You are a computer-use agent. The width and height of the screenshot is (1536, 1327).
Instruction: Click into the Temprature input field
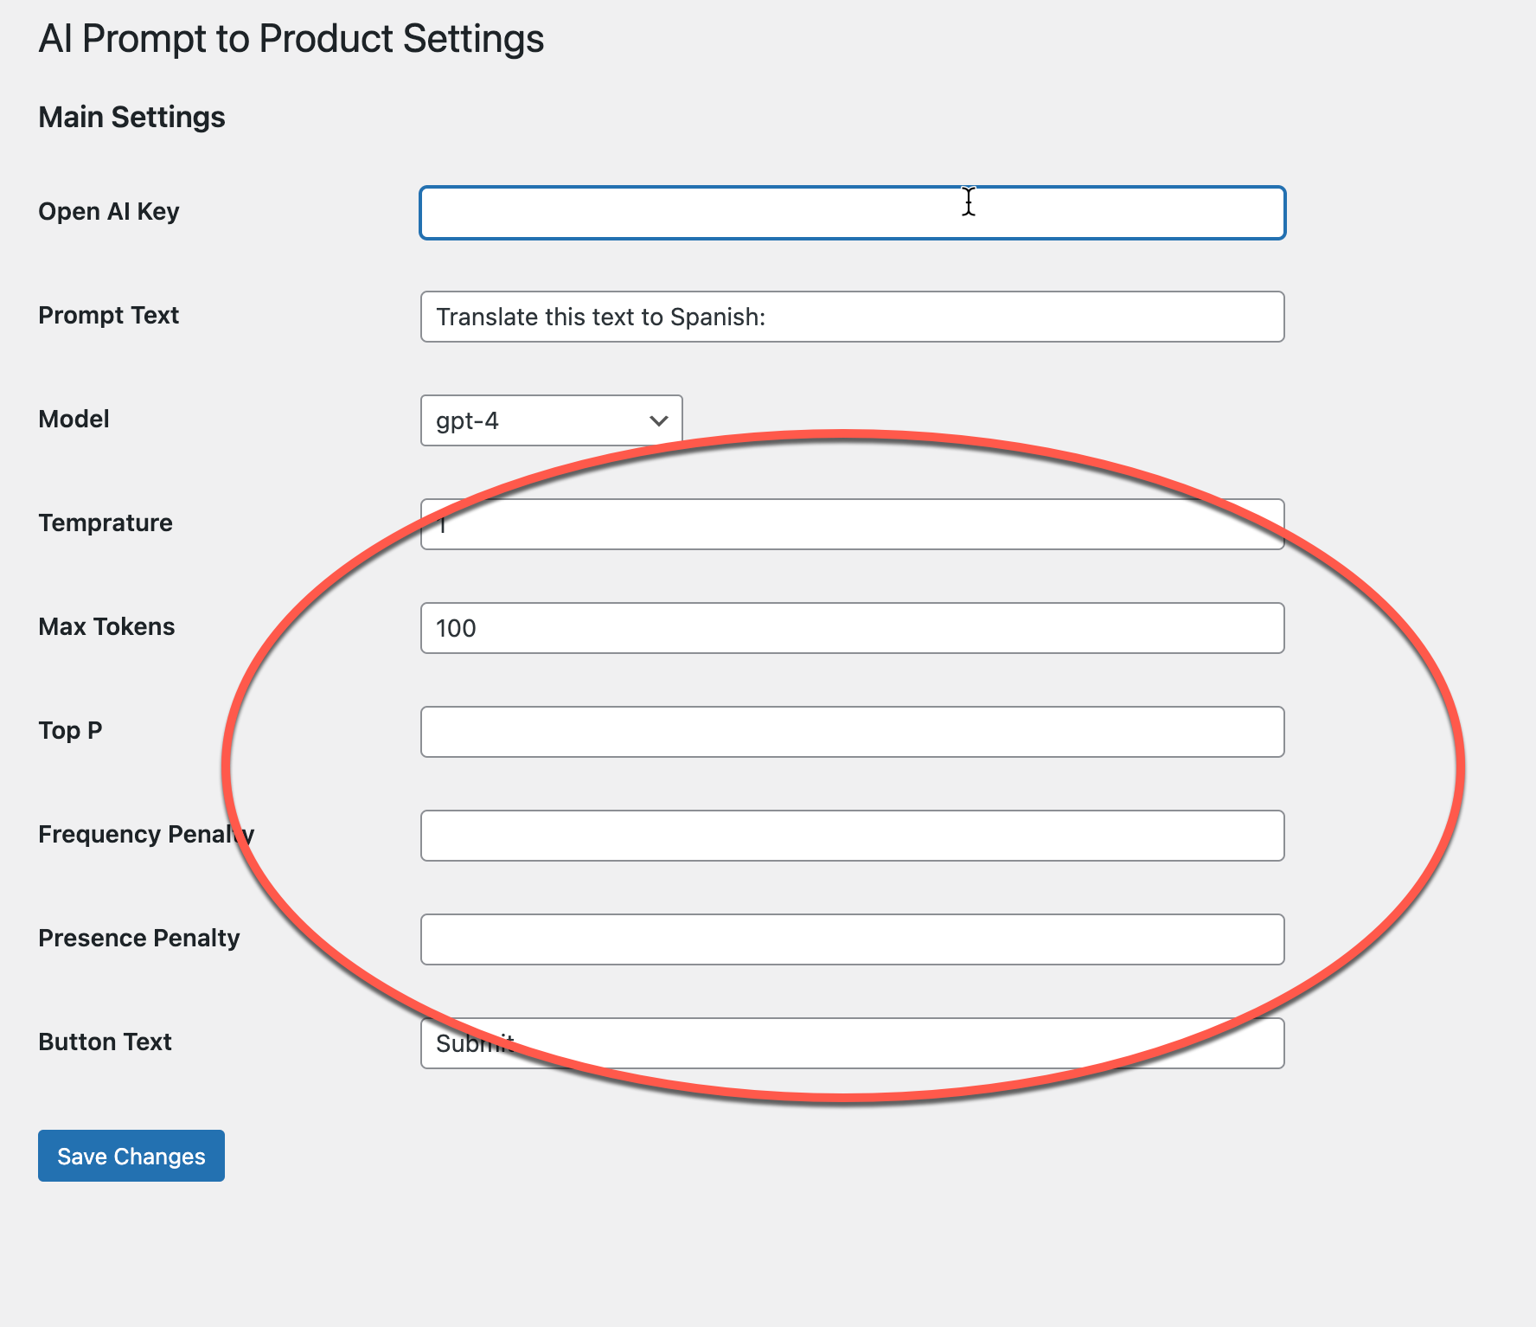click(852, 524)
